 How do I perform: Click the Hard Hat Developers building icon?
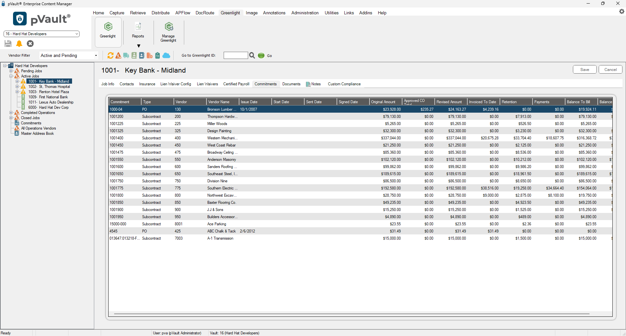(11, 66)
